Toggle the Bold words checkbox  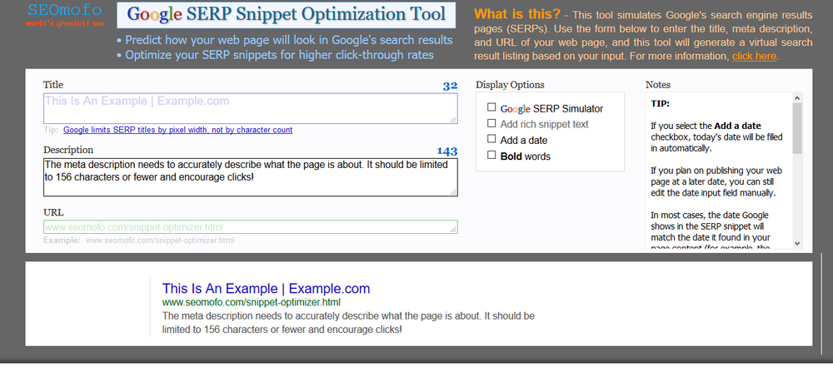[x=491, y=155]
